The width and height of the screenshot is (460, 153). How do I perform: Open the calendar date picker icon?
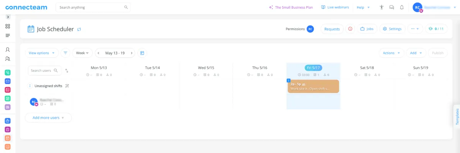point(142,53)
